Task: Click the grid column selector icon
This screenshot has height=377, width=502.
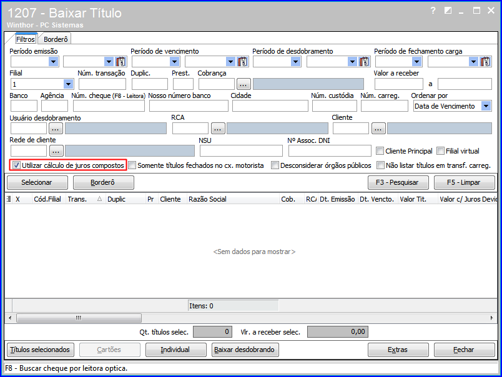Action: point(9,199)
